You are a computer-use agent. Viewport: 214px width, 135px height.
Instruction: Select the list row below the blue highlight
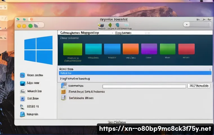click(x=135, y=78)
